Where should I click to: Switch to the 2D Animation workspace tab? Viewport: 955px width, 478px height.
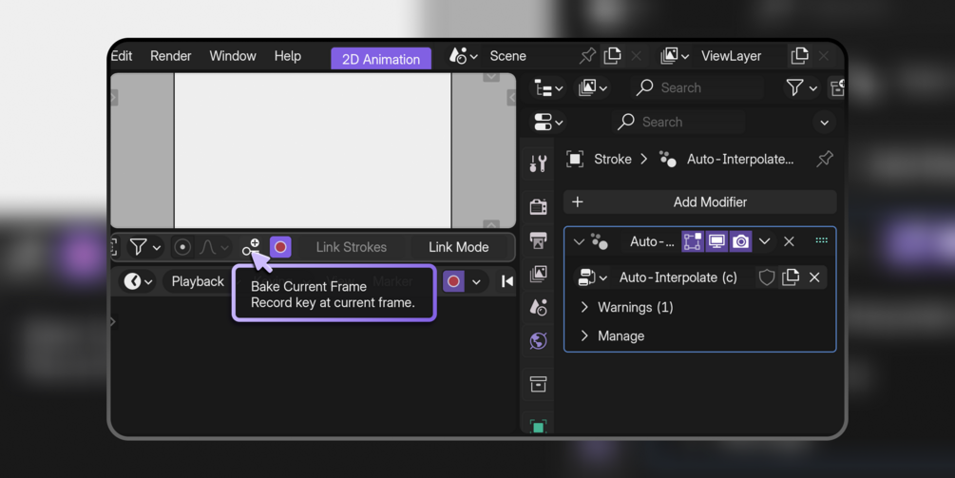click(381, 59)
